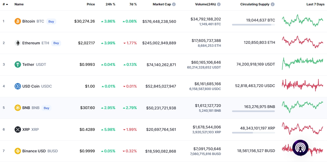Sort by rank number column
Image resolution: width=327 pixels, height=162 pixels.
pos(5,4)
